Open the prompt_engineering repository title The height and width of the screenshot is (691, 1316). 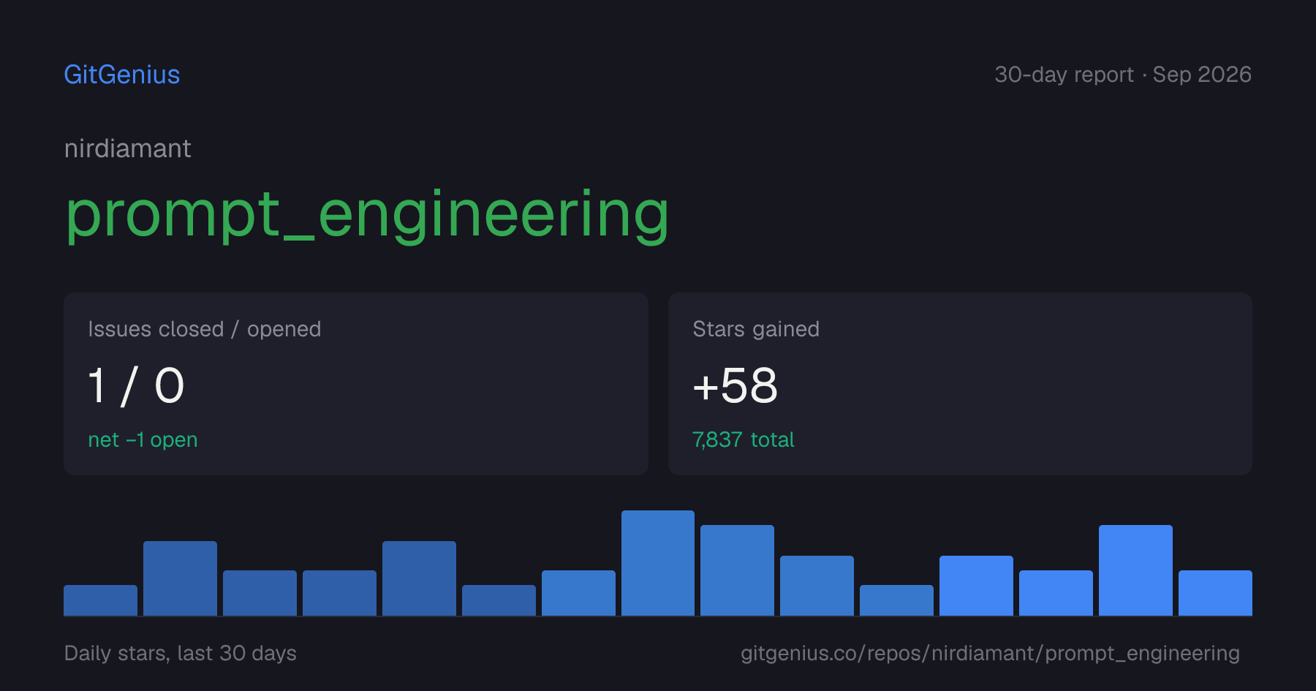point(367,214)
